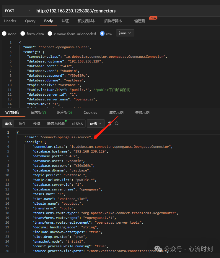Click request line "database.password": "Y39e86@c"
The width and height of the screenshot is (220, 258).
coord(58,76)
